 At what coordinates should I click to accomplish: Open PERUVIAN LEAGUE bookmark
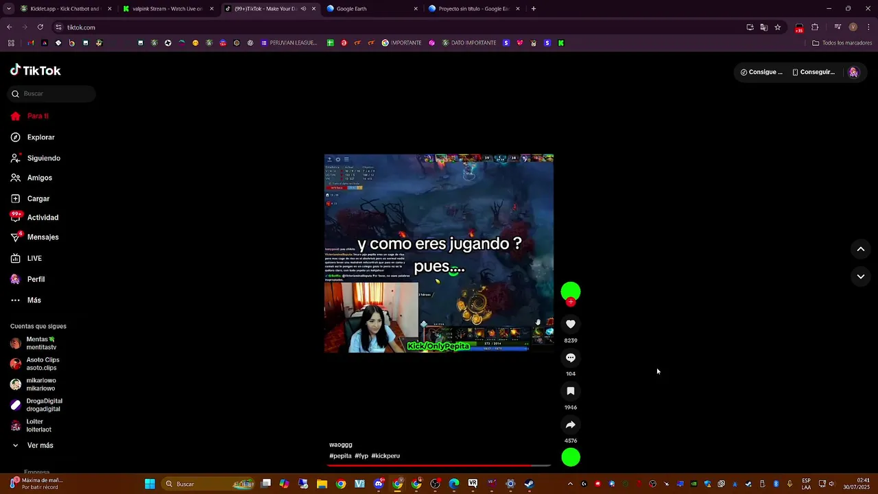[289, 43]
